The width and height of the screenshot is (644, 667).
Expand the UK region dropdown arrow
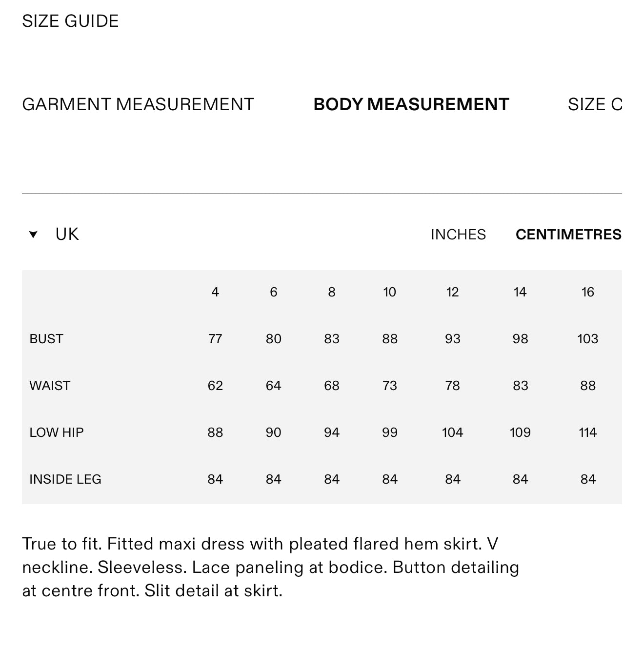tap(33, 235)
